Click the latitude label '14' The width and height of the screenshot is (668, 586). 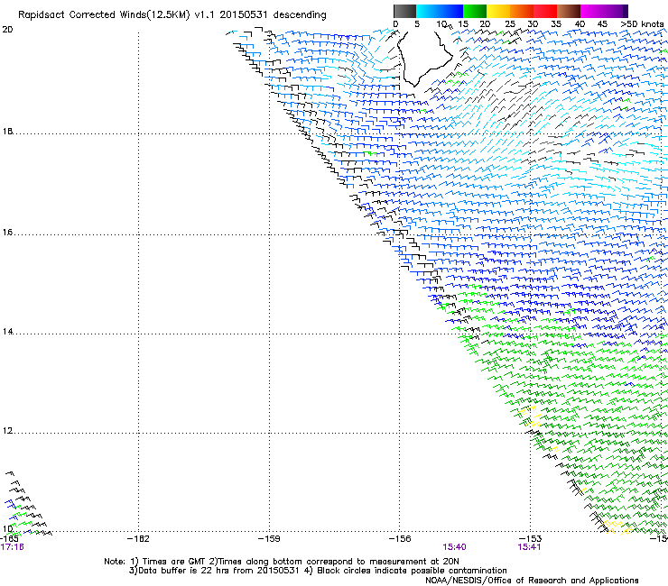coord(7,332)
